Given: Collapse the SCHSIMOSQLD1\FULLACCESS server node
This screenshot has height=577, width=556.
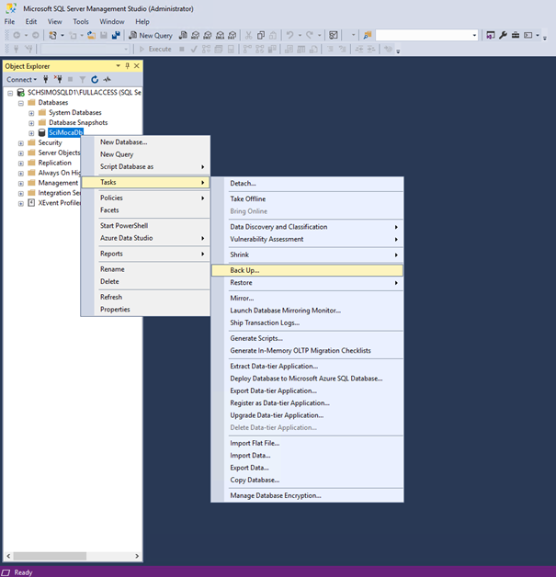Looking at the screenshot, I should (10, 93).
